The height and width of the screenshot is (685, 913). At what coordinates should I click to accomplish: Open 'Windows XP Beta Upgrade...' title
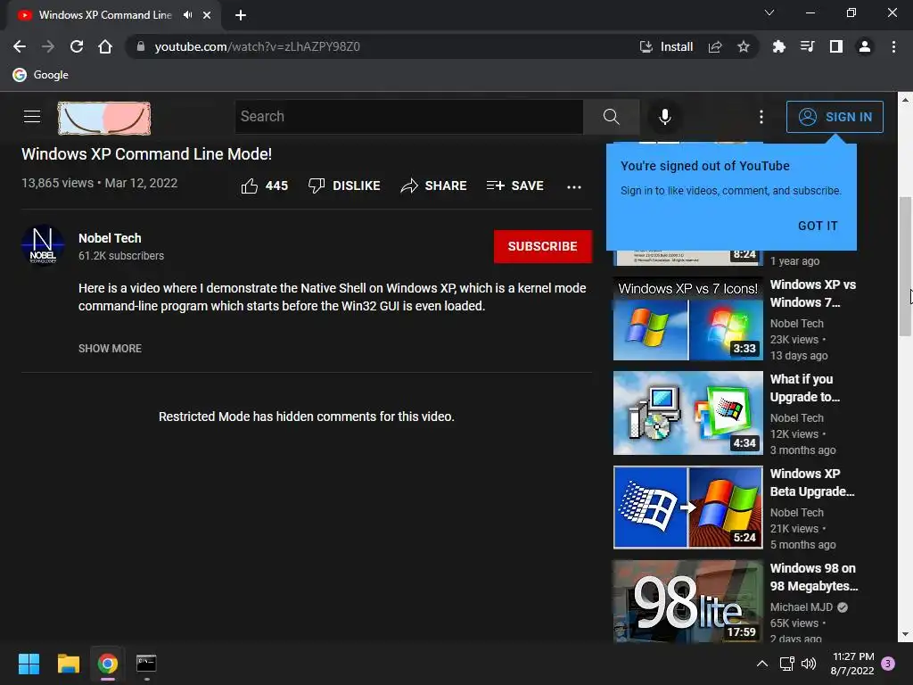[x=812, y=483]
